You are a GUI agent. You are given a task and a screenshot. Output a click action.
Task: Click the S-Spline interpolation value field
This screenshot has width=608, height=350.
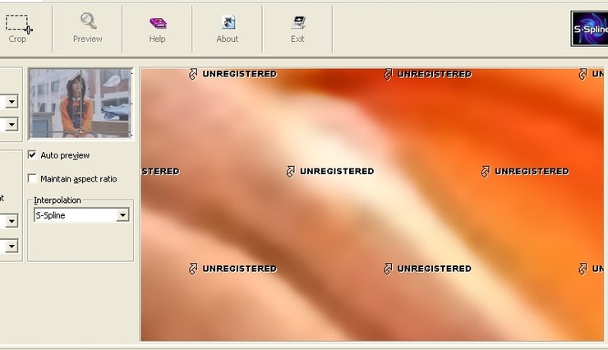[x=74, y=215]
